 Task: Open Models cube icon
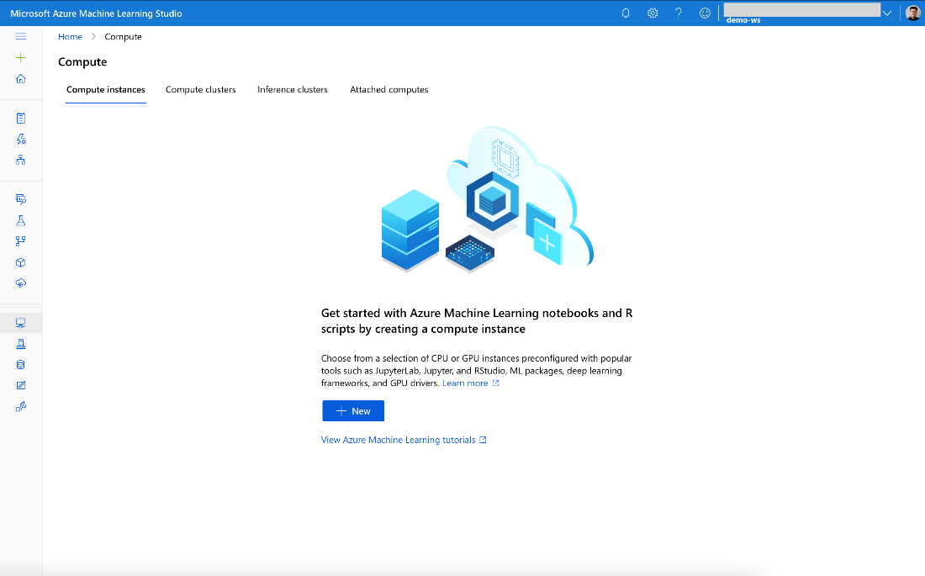click(21, 262)
